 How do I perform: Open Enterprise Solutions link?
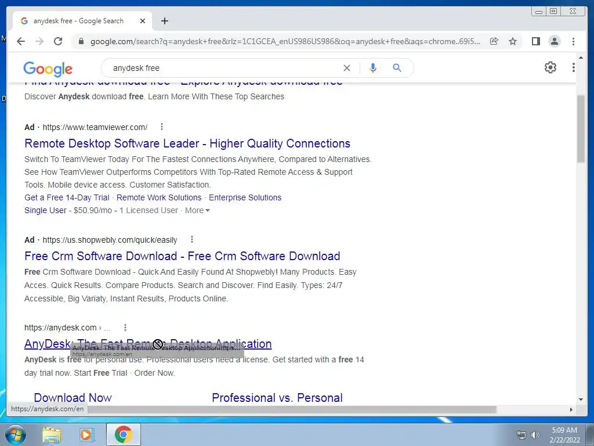coord(245,197)
